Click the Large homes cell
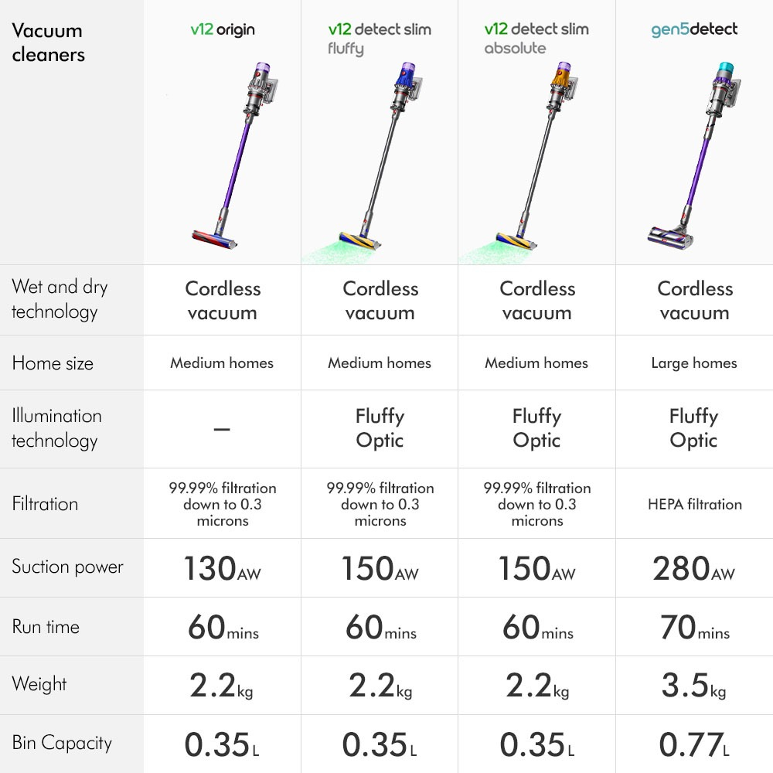 (x=694, y=363)
